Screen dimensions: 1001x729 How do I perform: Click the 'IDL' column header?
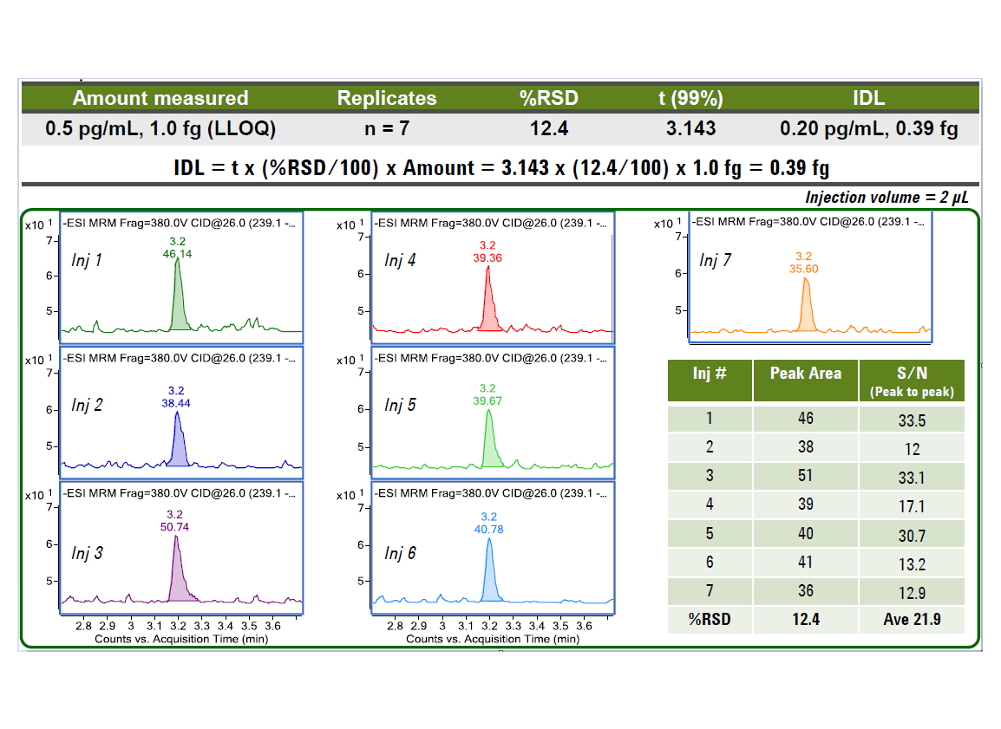pos(869,98)
